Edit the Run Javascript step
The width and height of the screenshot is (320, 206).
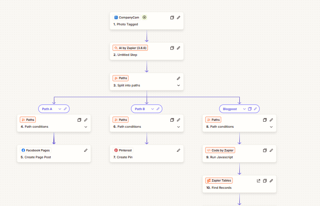pos(271,151)
